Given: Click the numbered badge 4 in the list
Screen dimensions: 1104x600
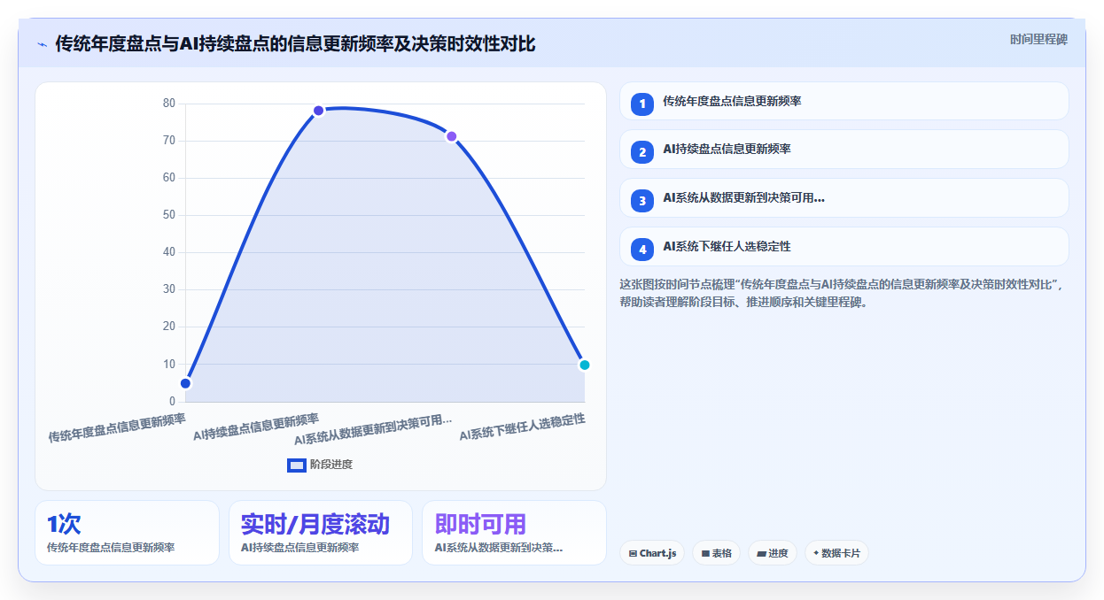Looking at the screenshot, I should (642, 249).
